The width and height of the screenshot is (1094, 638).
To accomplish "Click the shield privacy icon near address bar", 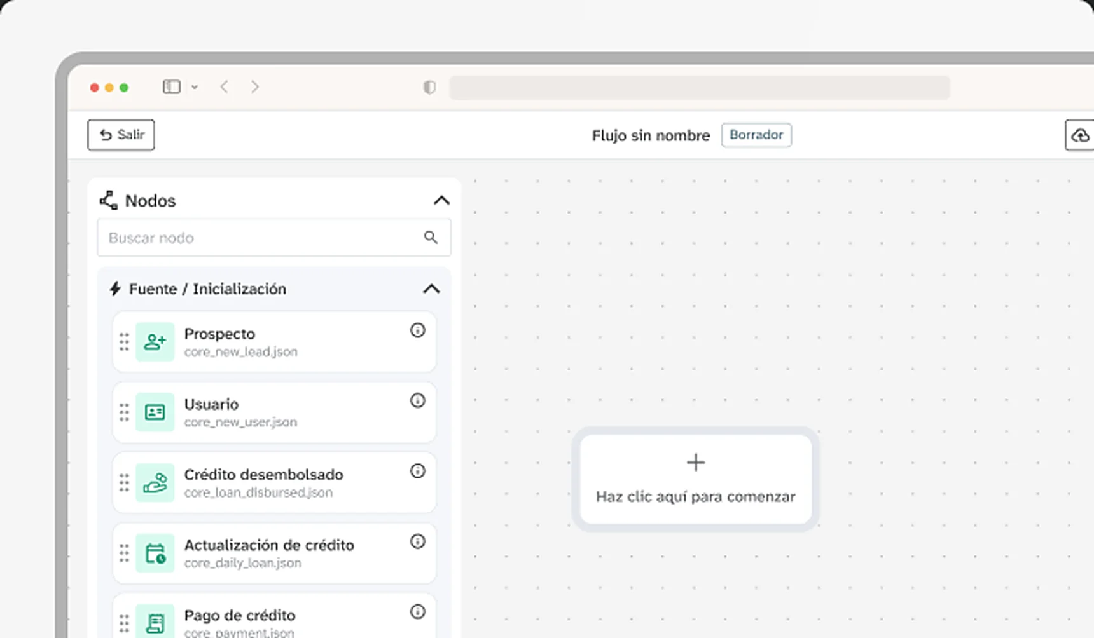I will pyautogui.click(x=429, y=87).
